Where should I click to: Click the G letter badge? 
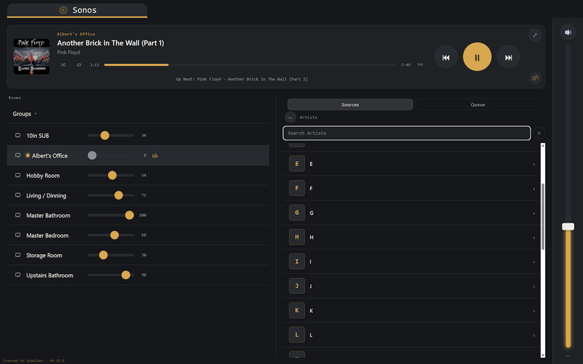point(297,212)
